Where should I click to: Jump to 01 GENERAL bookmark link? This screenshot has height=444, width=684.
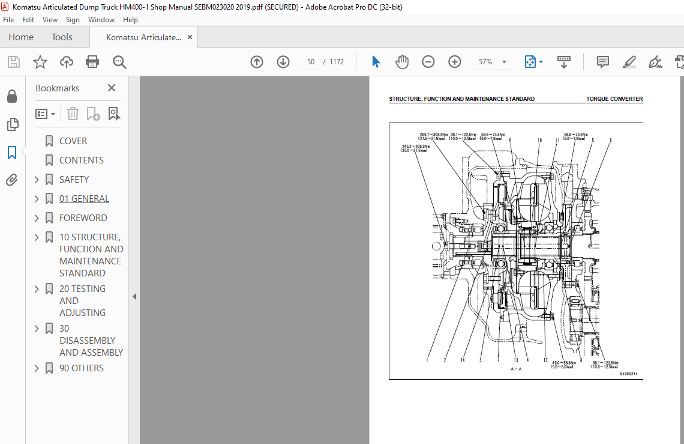tap(84, 199)
